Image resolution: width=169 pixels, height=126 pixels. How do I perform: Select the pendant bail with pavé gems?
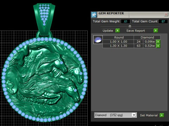tap(44, 19)
